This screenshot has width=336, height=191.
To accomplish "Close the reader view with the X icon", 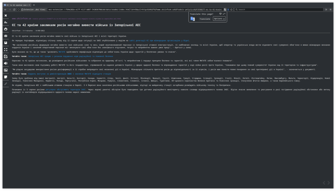I will point(6,15).
